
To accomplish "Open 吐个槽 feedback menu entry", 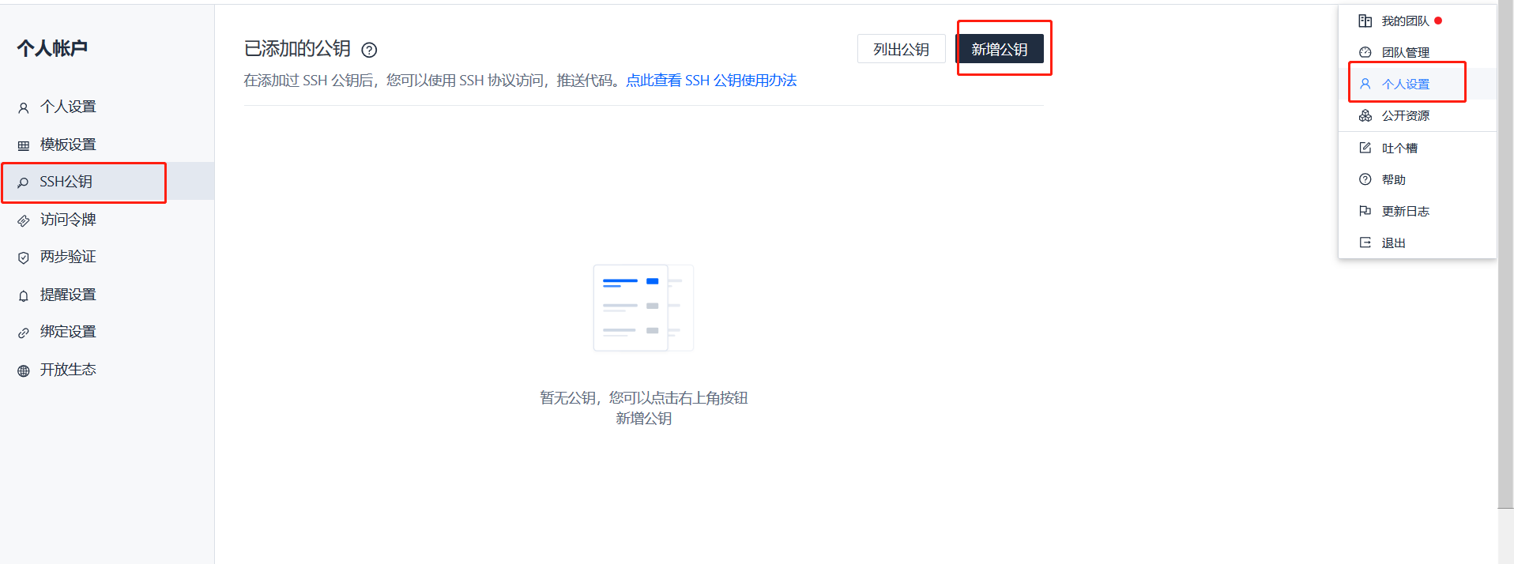I will 1399,149.
